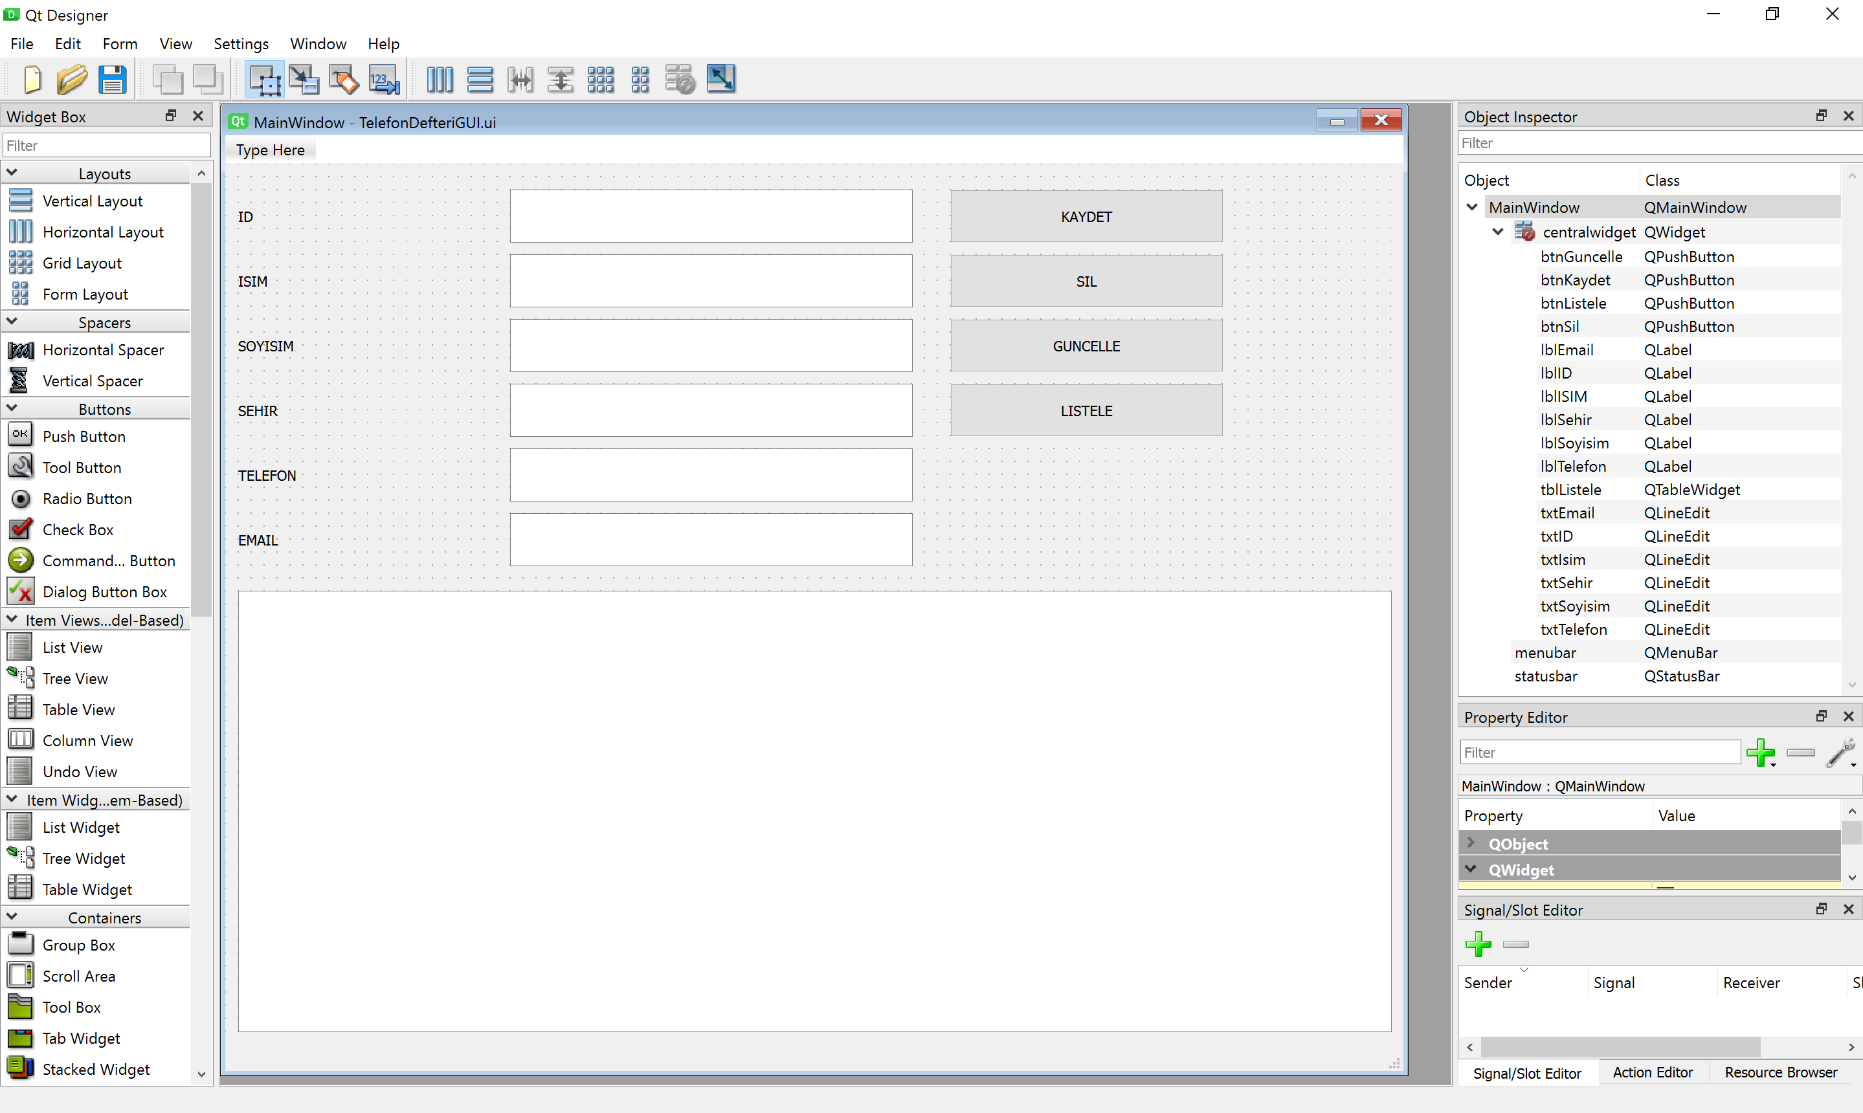Open the Form menu
This screenshot has height=1113, width=1863.
pos(120,43)
